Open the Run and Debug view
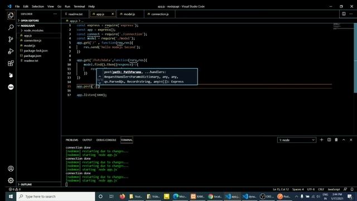This screenshot has width=357, height=201. pos(11,51)
